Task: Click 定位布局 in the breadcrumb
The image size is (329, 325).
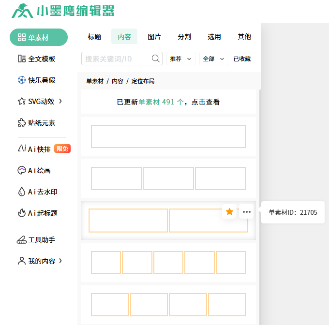Action: [143, 81]
